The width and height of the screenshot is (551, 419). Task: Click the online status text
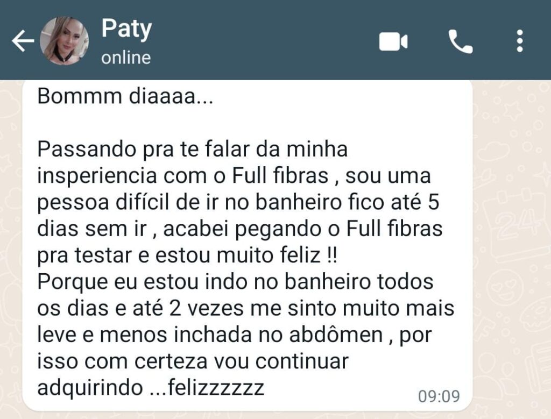click(x=126, y=58)
